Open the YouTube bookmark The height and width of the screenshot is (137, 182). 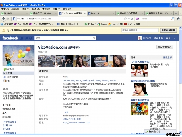[x=132, y=24]
